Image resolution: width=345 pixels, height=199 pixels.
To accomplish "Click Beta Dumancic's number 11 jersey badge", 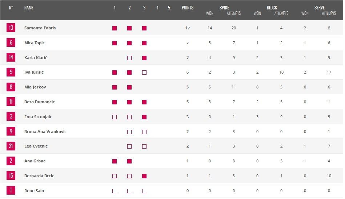I will pos(11,102).
